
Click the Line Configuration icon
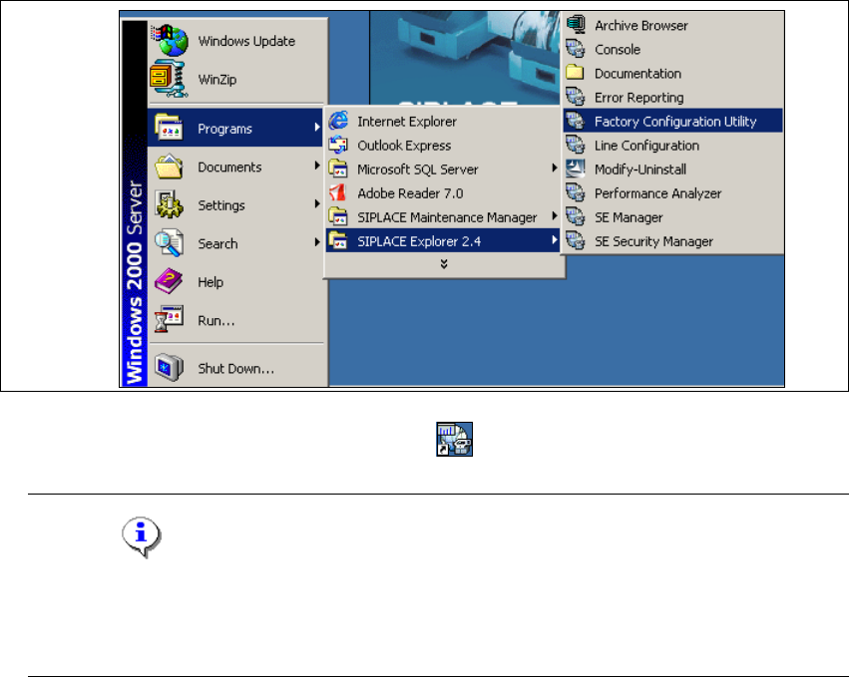576,145
